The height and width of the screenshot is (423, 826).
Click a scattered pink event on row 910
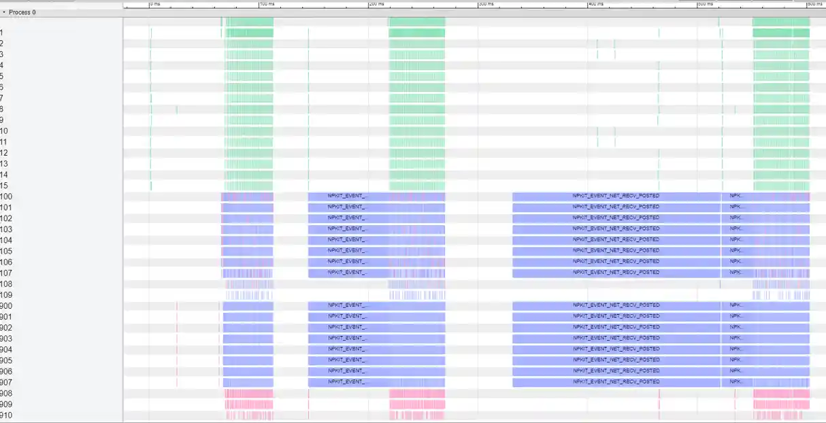point(248,414)
